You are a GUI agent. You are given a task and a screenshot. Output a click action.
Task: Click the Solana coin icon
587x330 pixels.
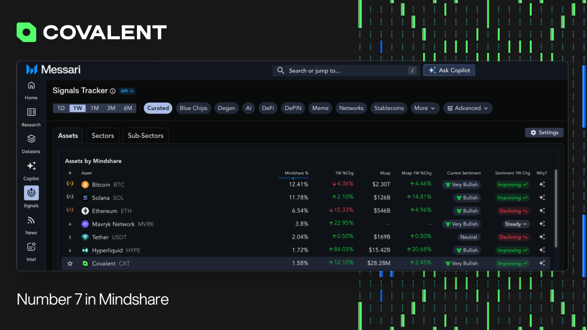point(85,198)
